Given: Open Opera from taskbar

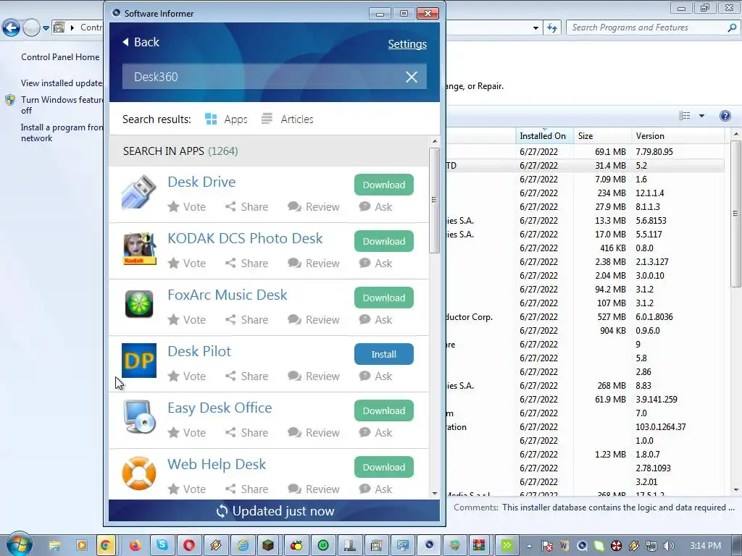Looking at the screenshot, I should [x=189, y=545].
